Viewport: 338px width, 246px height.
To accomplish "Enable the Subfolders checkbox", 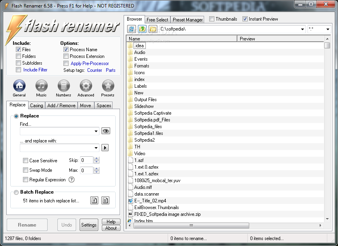I will pos(18,63).
